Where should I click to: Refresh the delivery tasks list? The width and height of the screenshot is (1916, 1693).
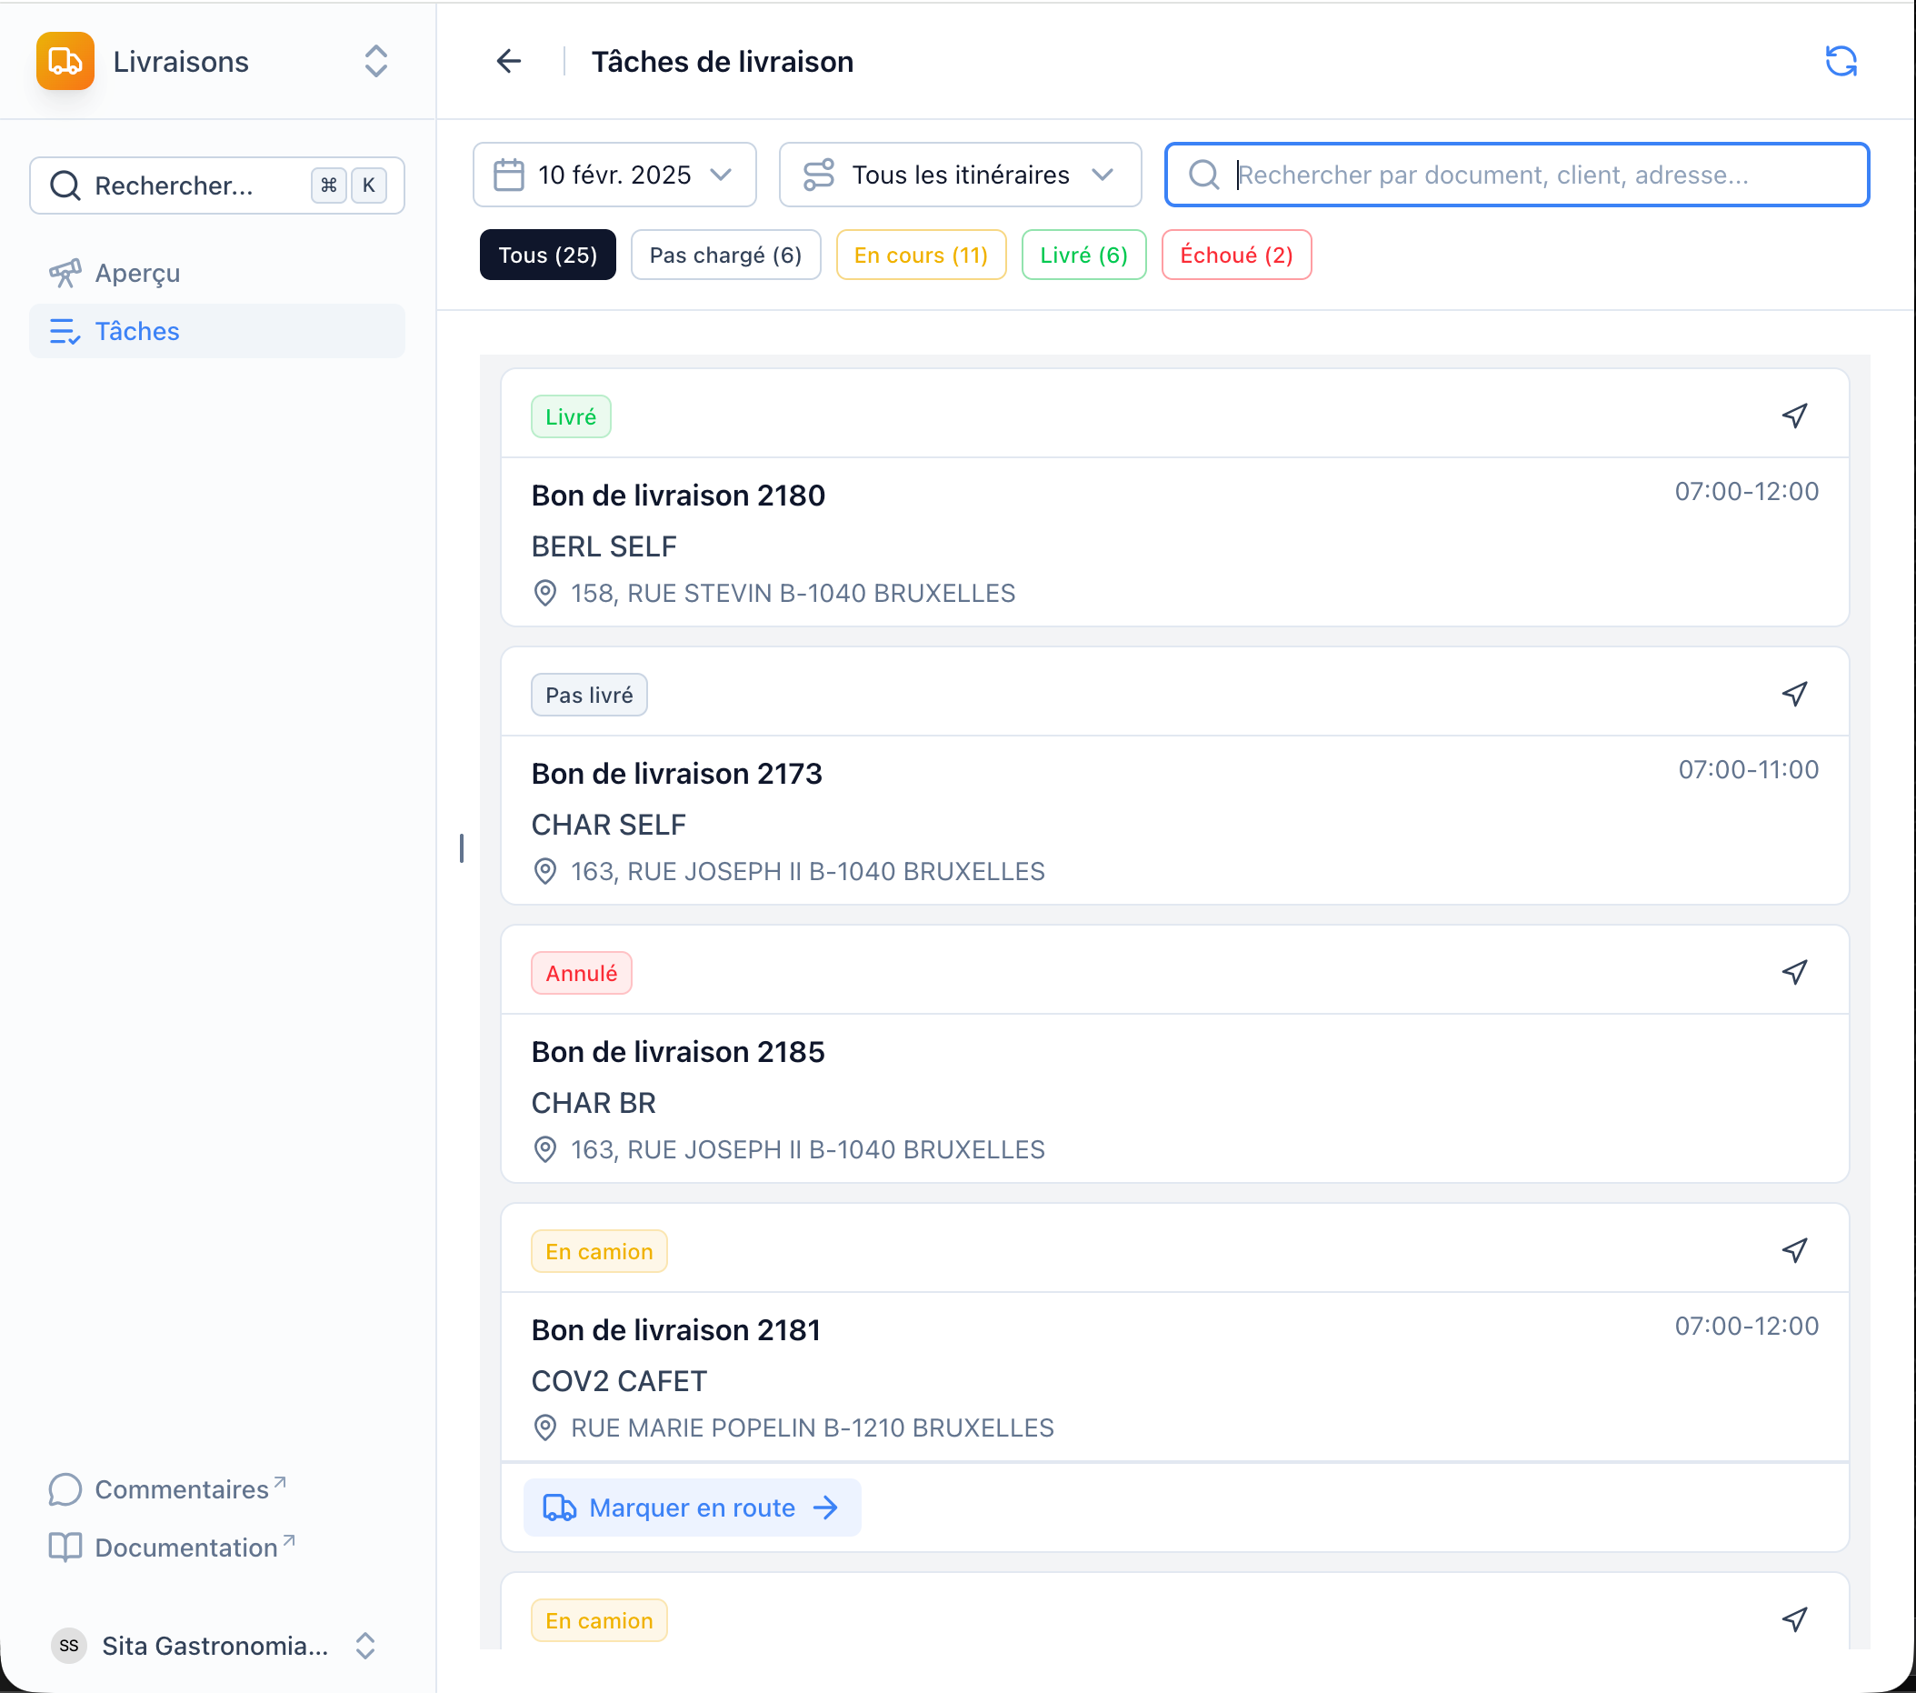[x=1841, y=61]
